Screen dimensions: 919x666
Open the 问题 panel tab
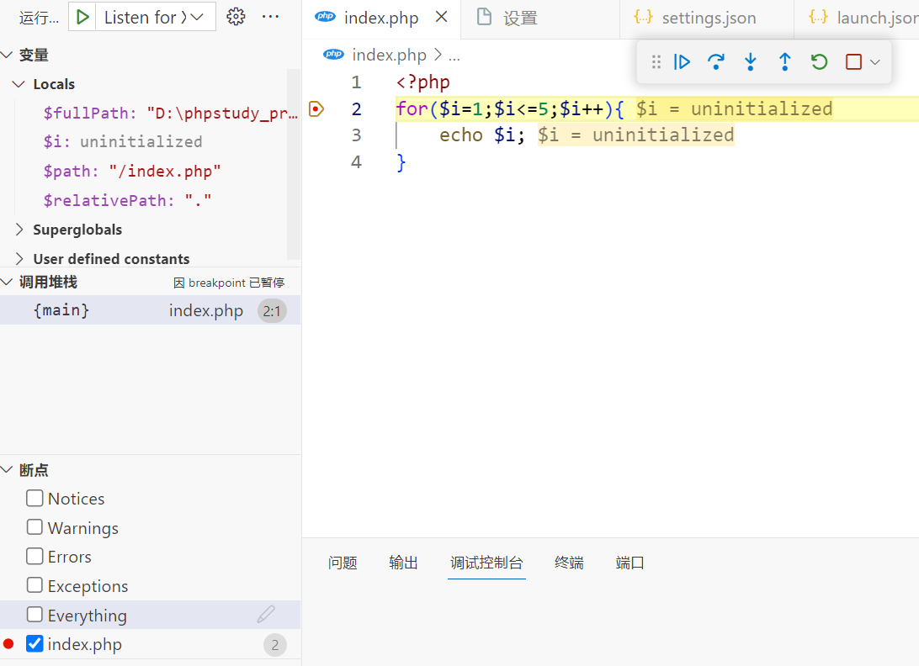click(343, 563)
